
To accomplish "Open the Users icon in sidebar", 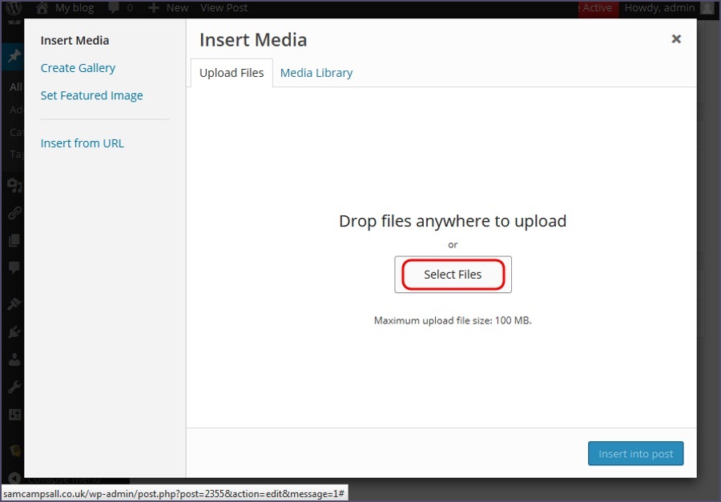I will 14,359.
